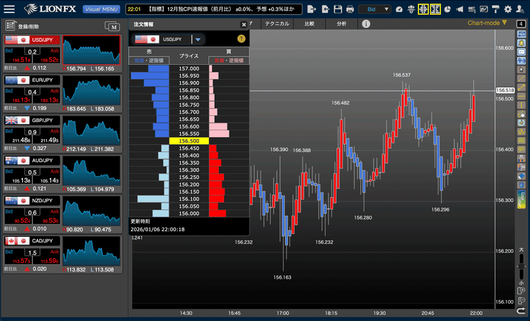Viewport: 530px width, 321px height.
Task: Open the Bid price type dropdown
Action: pos(378,9)
